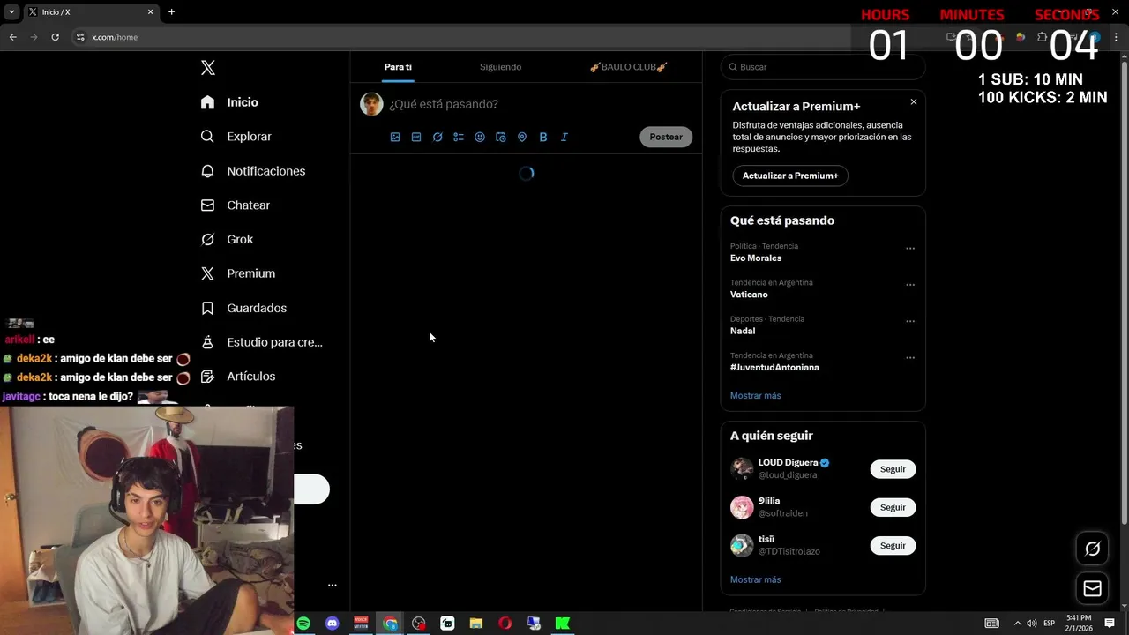Switch to the Para ti tab

pyautogui.click(x=398, y=67)
